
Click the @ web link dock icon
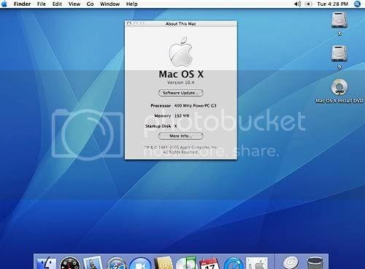click(291, 263)
